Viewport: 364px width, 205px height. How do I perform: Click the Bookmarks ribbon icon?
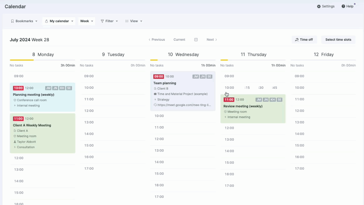tap(12, 21)
